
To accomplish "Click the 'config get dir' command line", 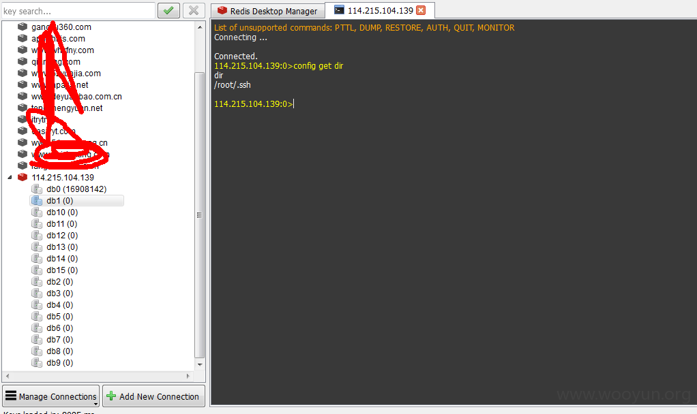I will [x=279, y=65].
